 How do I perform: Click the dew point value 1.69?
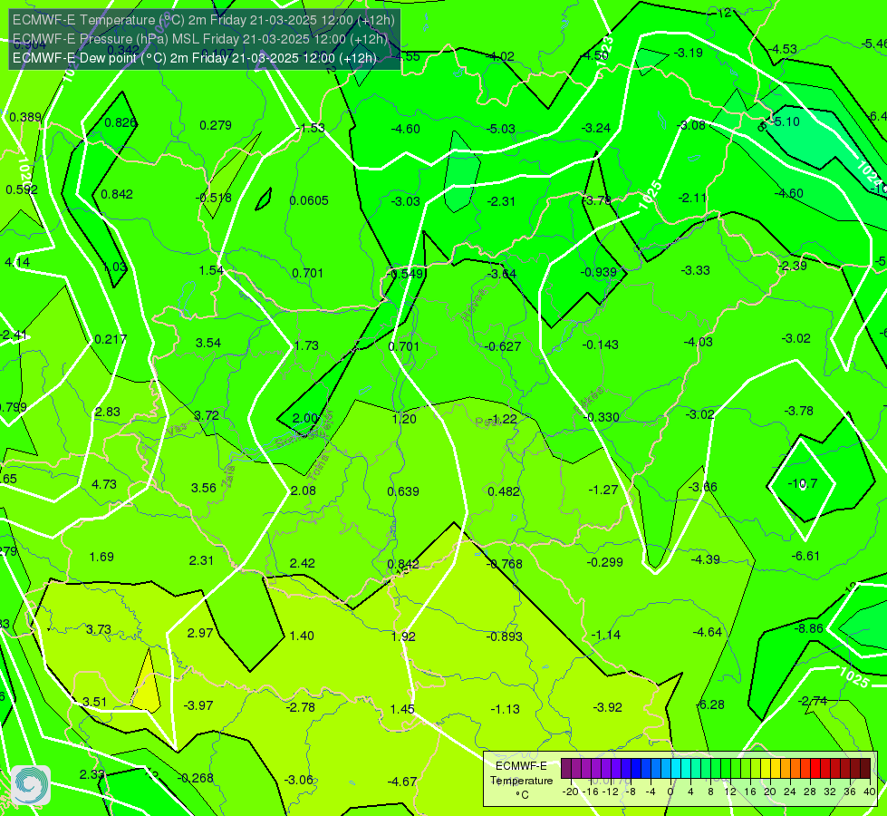pyautogui.click(x=101, y=557)
